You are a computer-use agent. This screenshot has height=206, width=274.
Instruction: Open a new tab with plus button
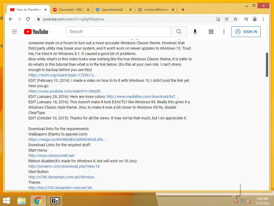(x=183, y=10)
